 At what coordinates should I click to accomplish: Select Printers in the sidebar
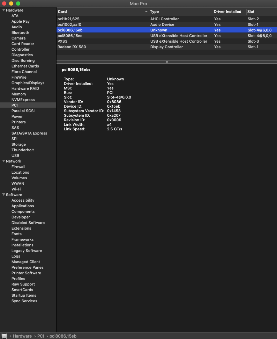(x=18, y=122)
